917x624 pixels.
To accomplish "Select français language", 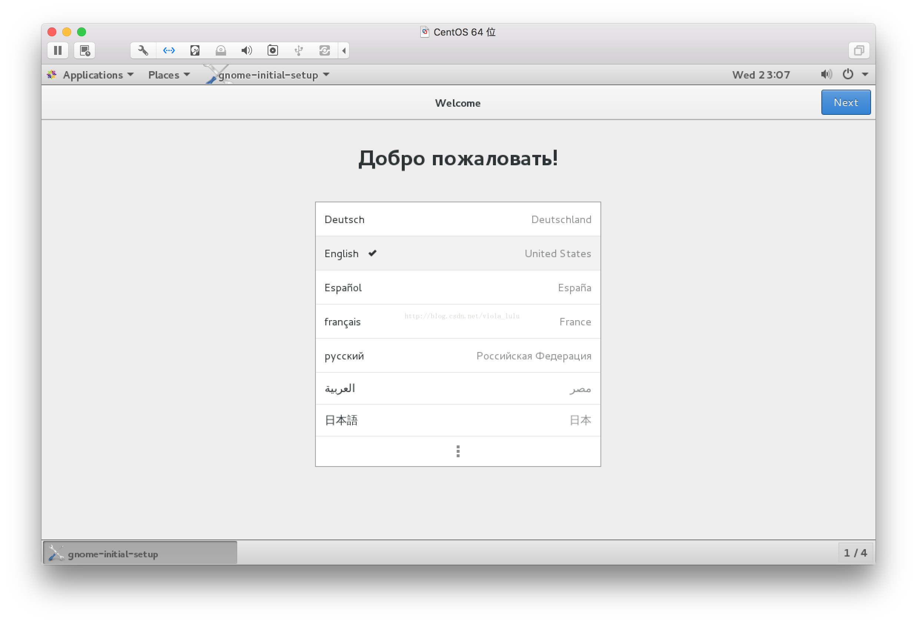I will pos(458,322).
